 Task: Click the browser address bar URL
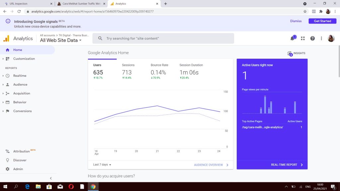[92, 12]
